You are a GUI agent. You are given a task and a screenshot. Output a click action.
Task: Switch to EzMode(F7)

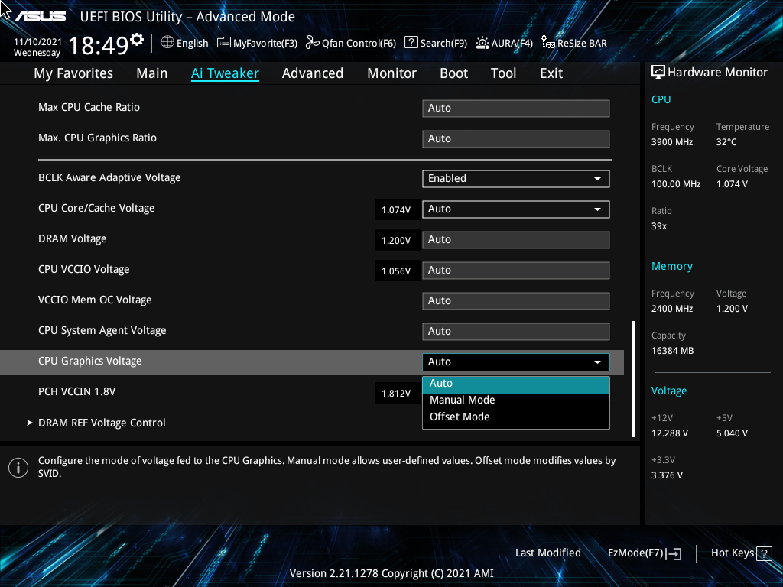point(644,553)
